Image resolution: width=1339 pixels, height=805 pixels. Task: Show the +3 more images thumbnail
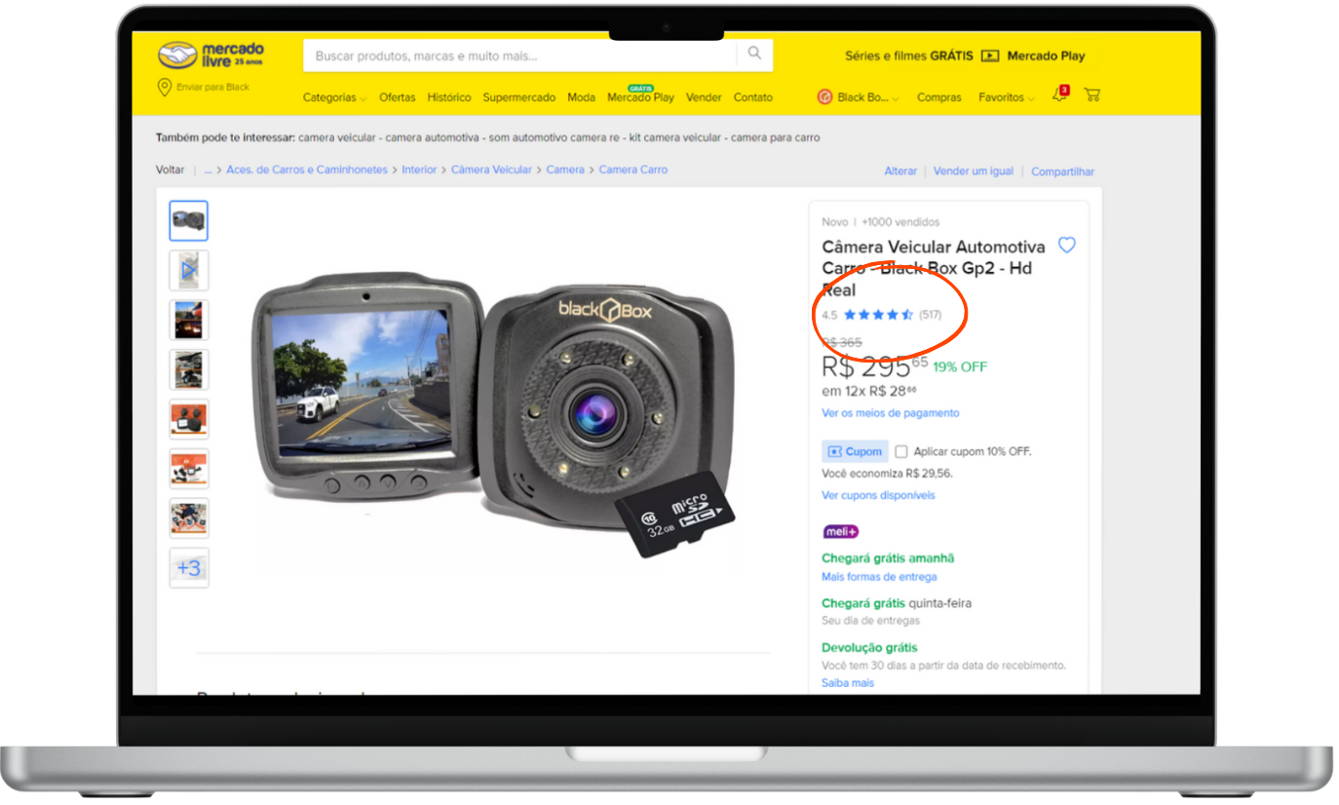pyautogui.click(x=189, y=567)
